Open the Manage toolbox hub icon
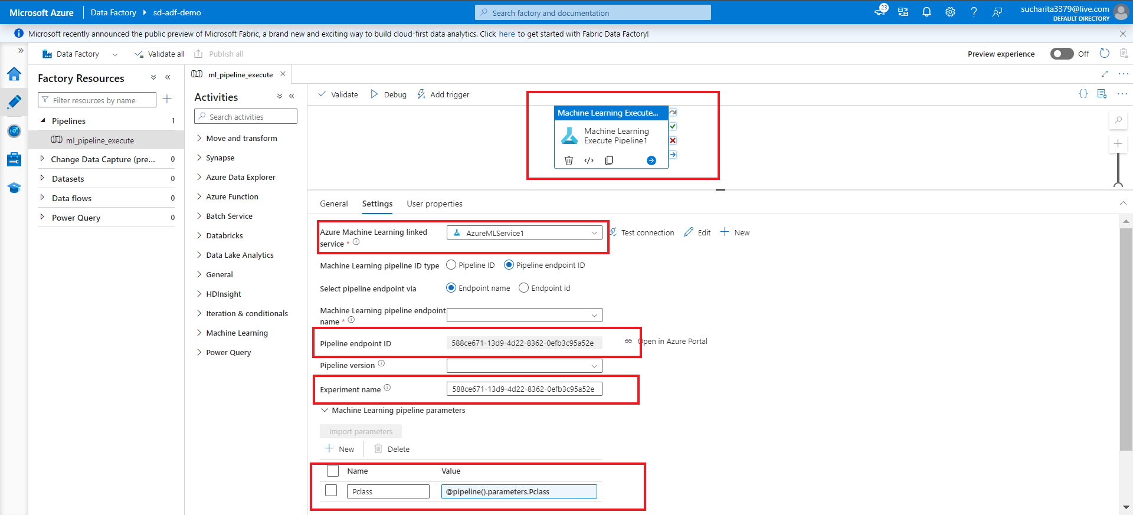The height and width of the screenshot is (515, 1133). (x=14, y=159)
